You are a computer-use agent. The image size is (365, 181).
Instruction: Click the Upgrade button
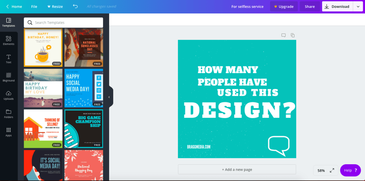point(283,7)
